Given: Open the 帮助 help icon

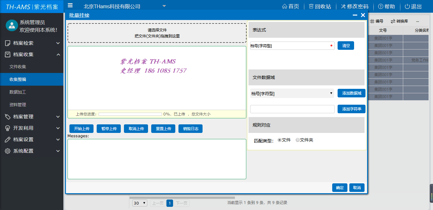Looking at the screenshot, I should coord(379,6).
